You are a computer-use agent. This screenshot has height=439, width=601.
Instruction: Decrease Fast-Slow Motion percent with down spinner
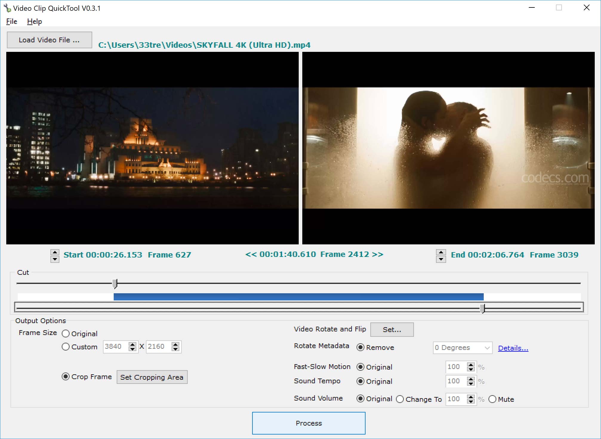471,370
